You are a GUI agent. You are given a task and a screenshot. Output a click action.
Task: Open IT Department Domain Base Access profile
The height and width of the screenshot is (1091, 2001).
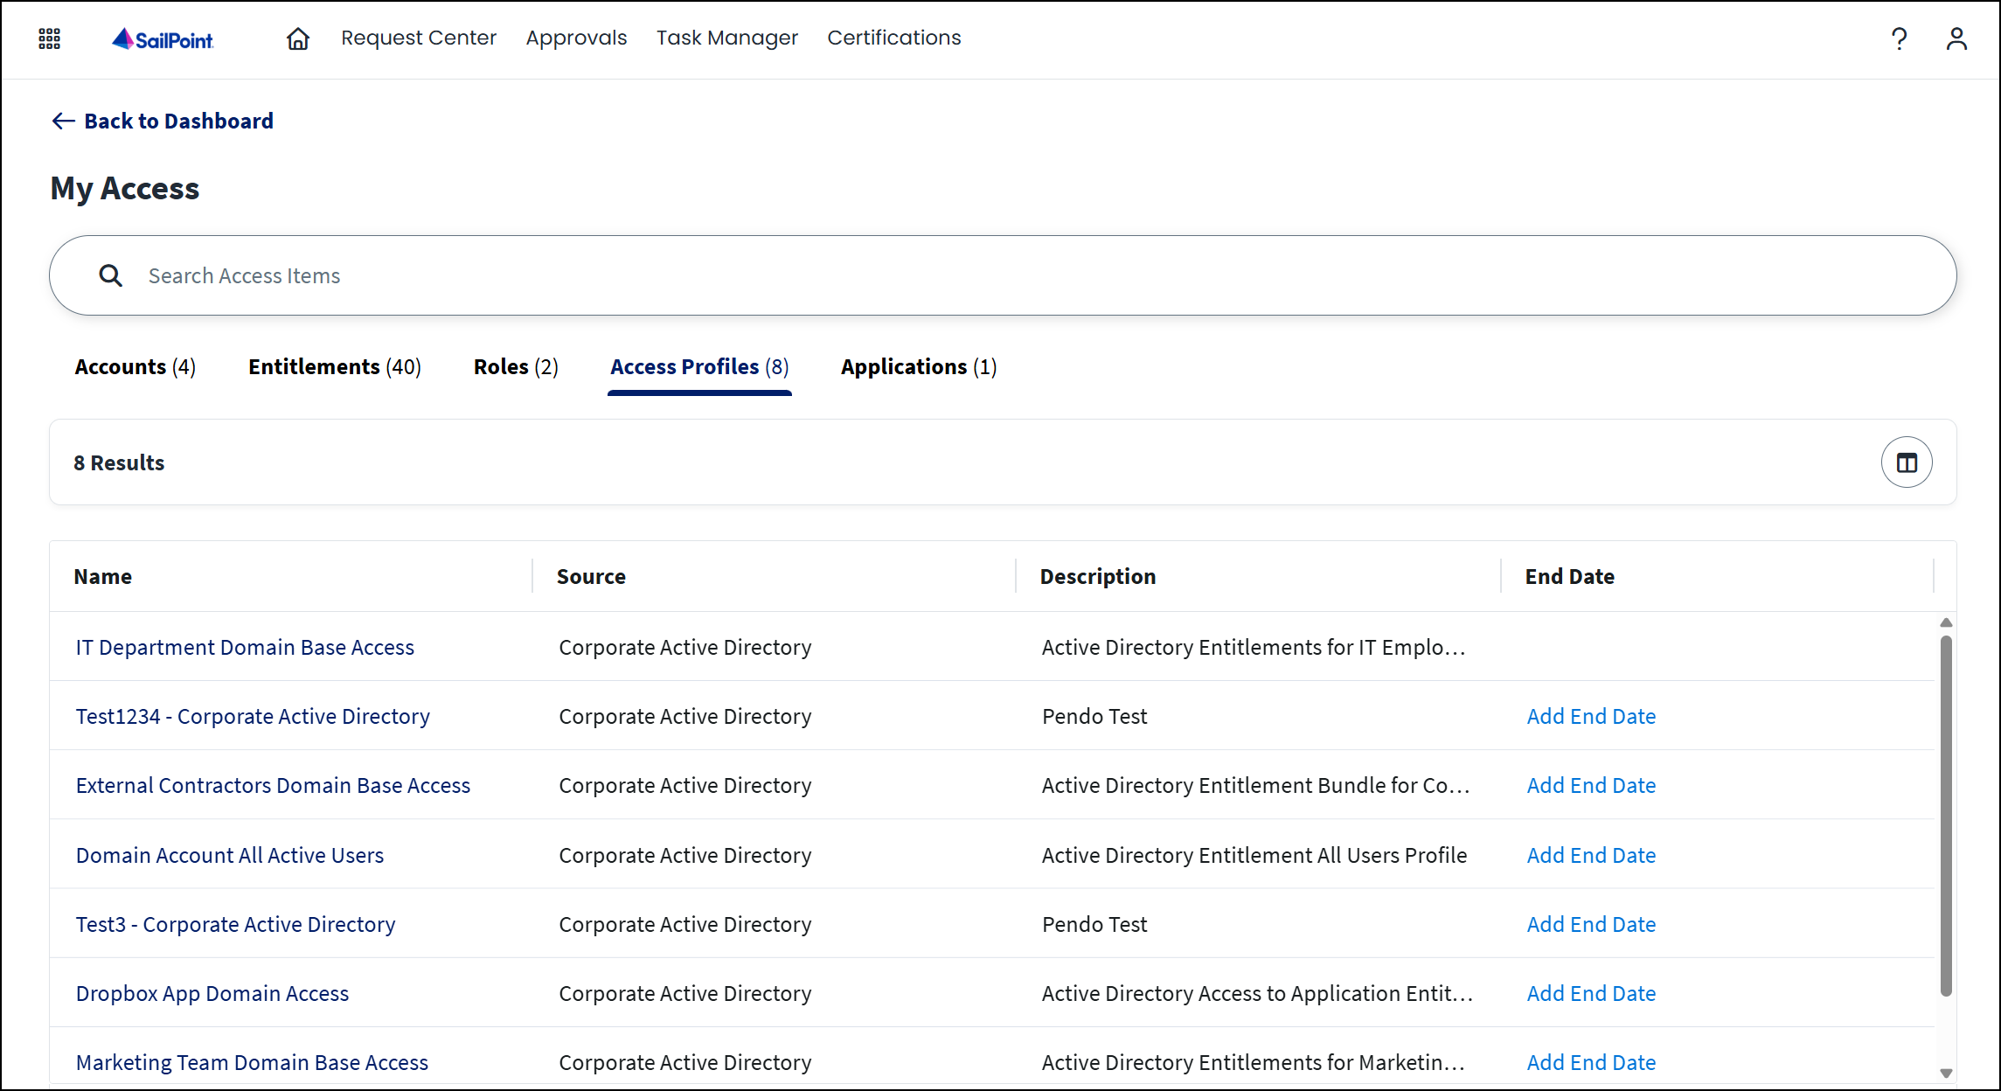click(x=245, y=647)
